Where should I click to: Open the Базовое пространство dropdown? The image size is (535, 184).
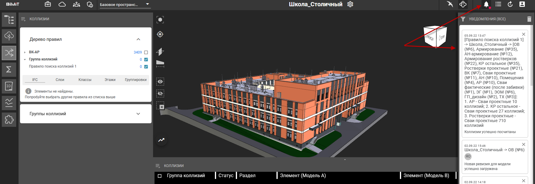click(x=125, y=4)
